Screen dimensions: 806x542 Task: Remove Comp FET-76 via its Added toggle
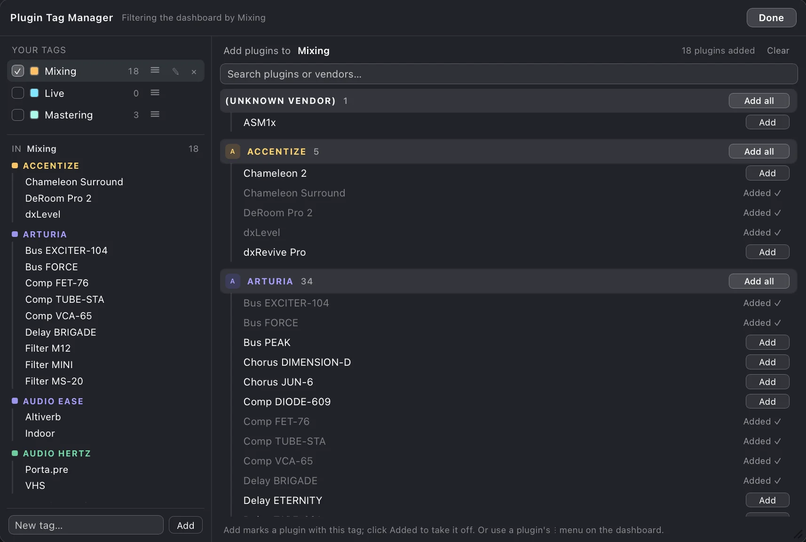pos(762,421)
